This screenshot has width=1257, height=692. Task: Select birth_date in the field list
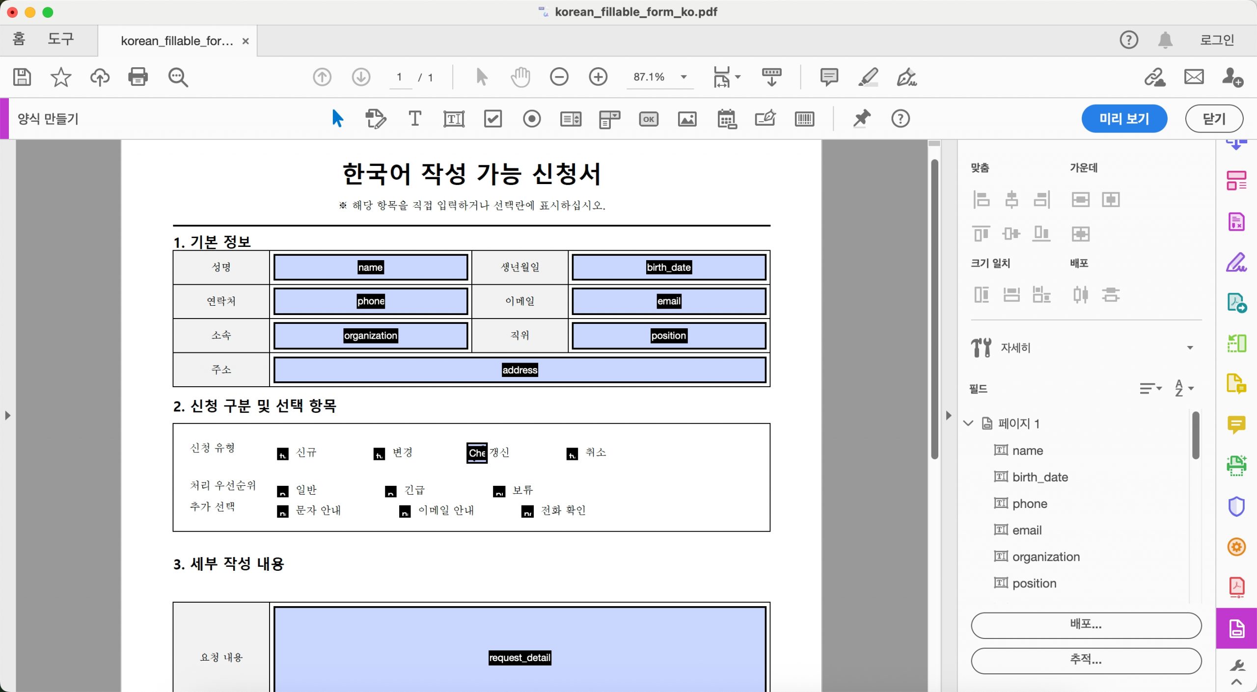tap(1040, 477)
